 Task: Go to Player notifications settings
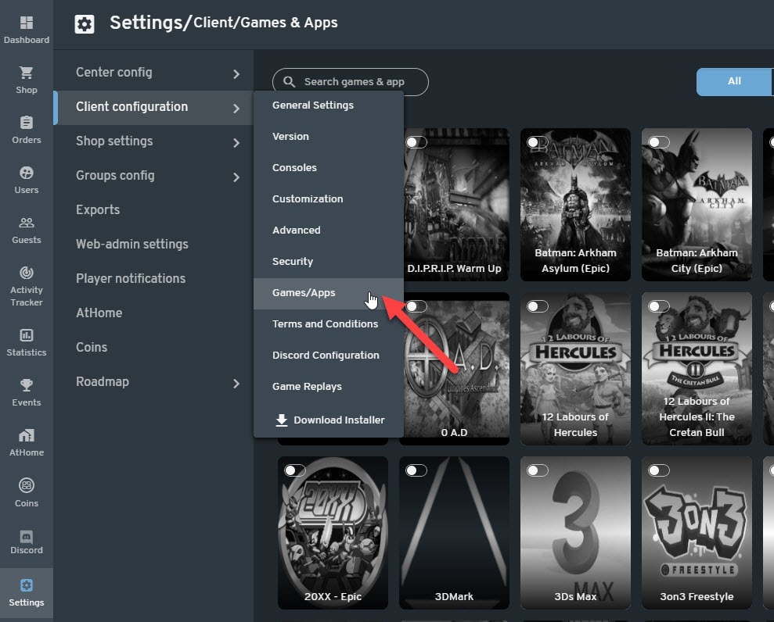tap(153, 279)
